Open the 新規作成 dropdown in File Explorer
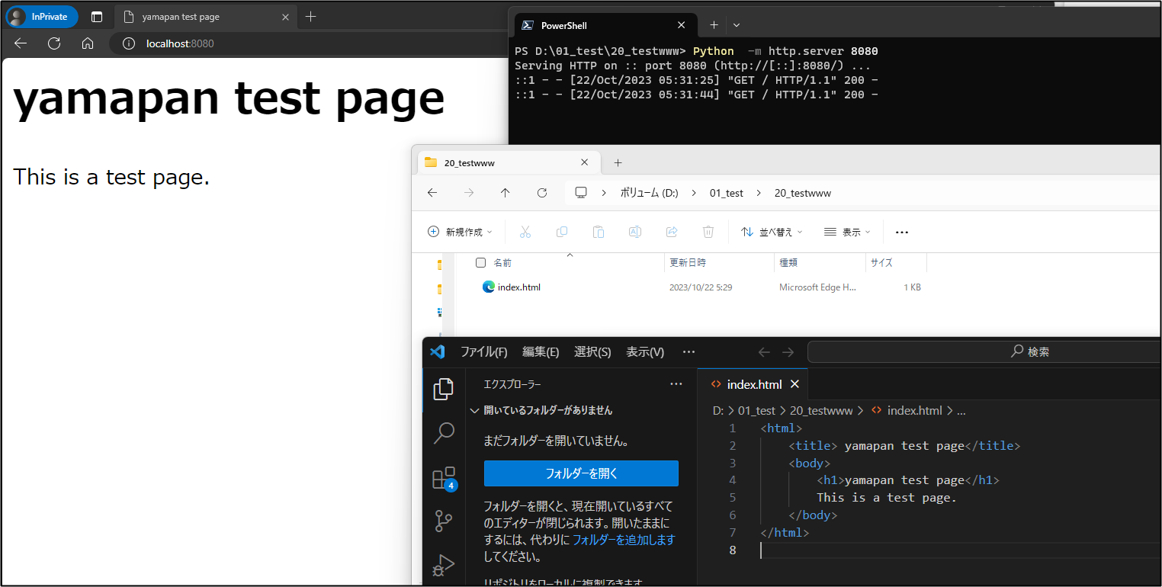1162x587 pixels. click(x=460, y=232)
